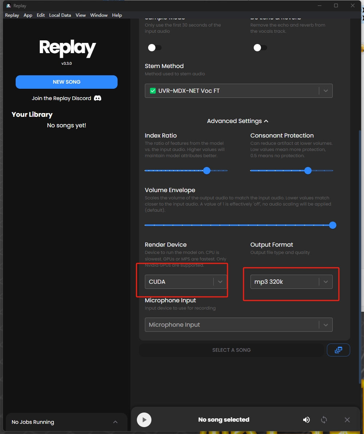Click the 'Render Device' heading
Screen dimensions: 364x434
tap(166, 245)
